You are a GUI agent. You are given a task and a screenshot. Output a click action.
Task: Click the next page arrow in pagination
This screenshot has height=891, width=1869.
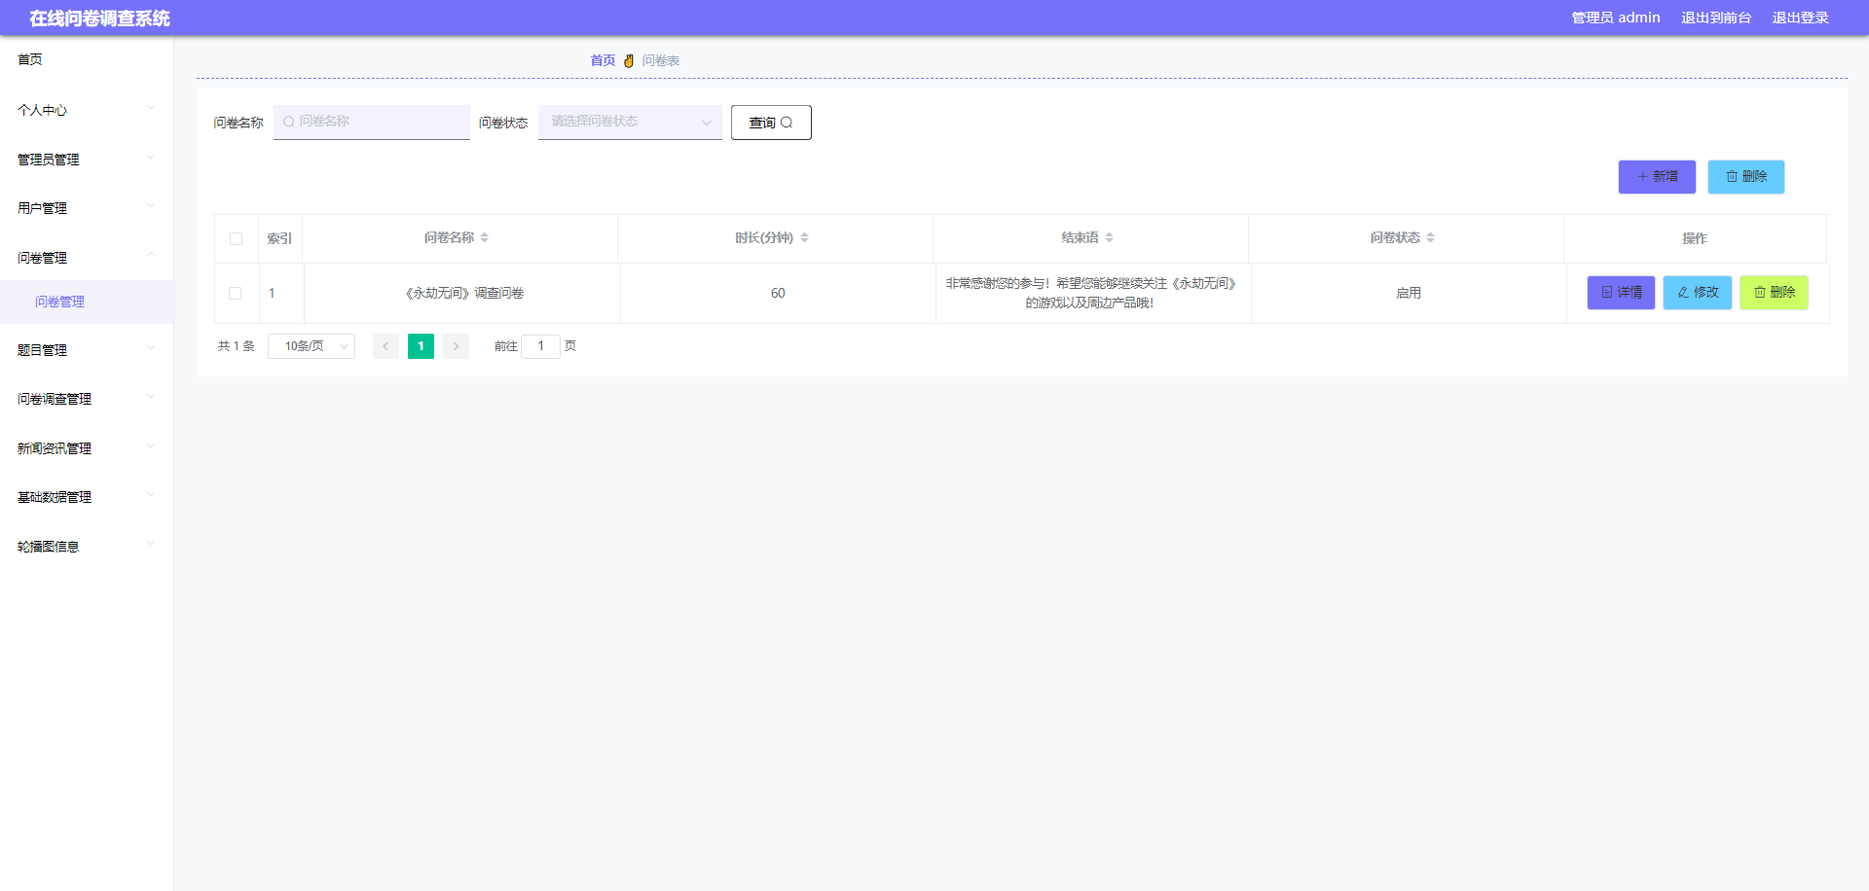click(456, 345)
